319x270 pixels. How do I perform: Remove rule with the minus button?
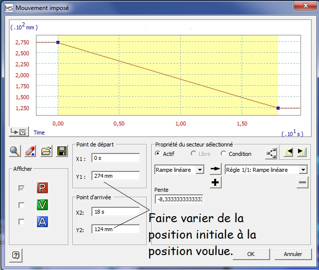point(303,182)
